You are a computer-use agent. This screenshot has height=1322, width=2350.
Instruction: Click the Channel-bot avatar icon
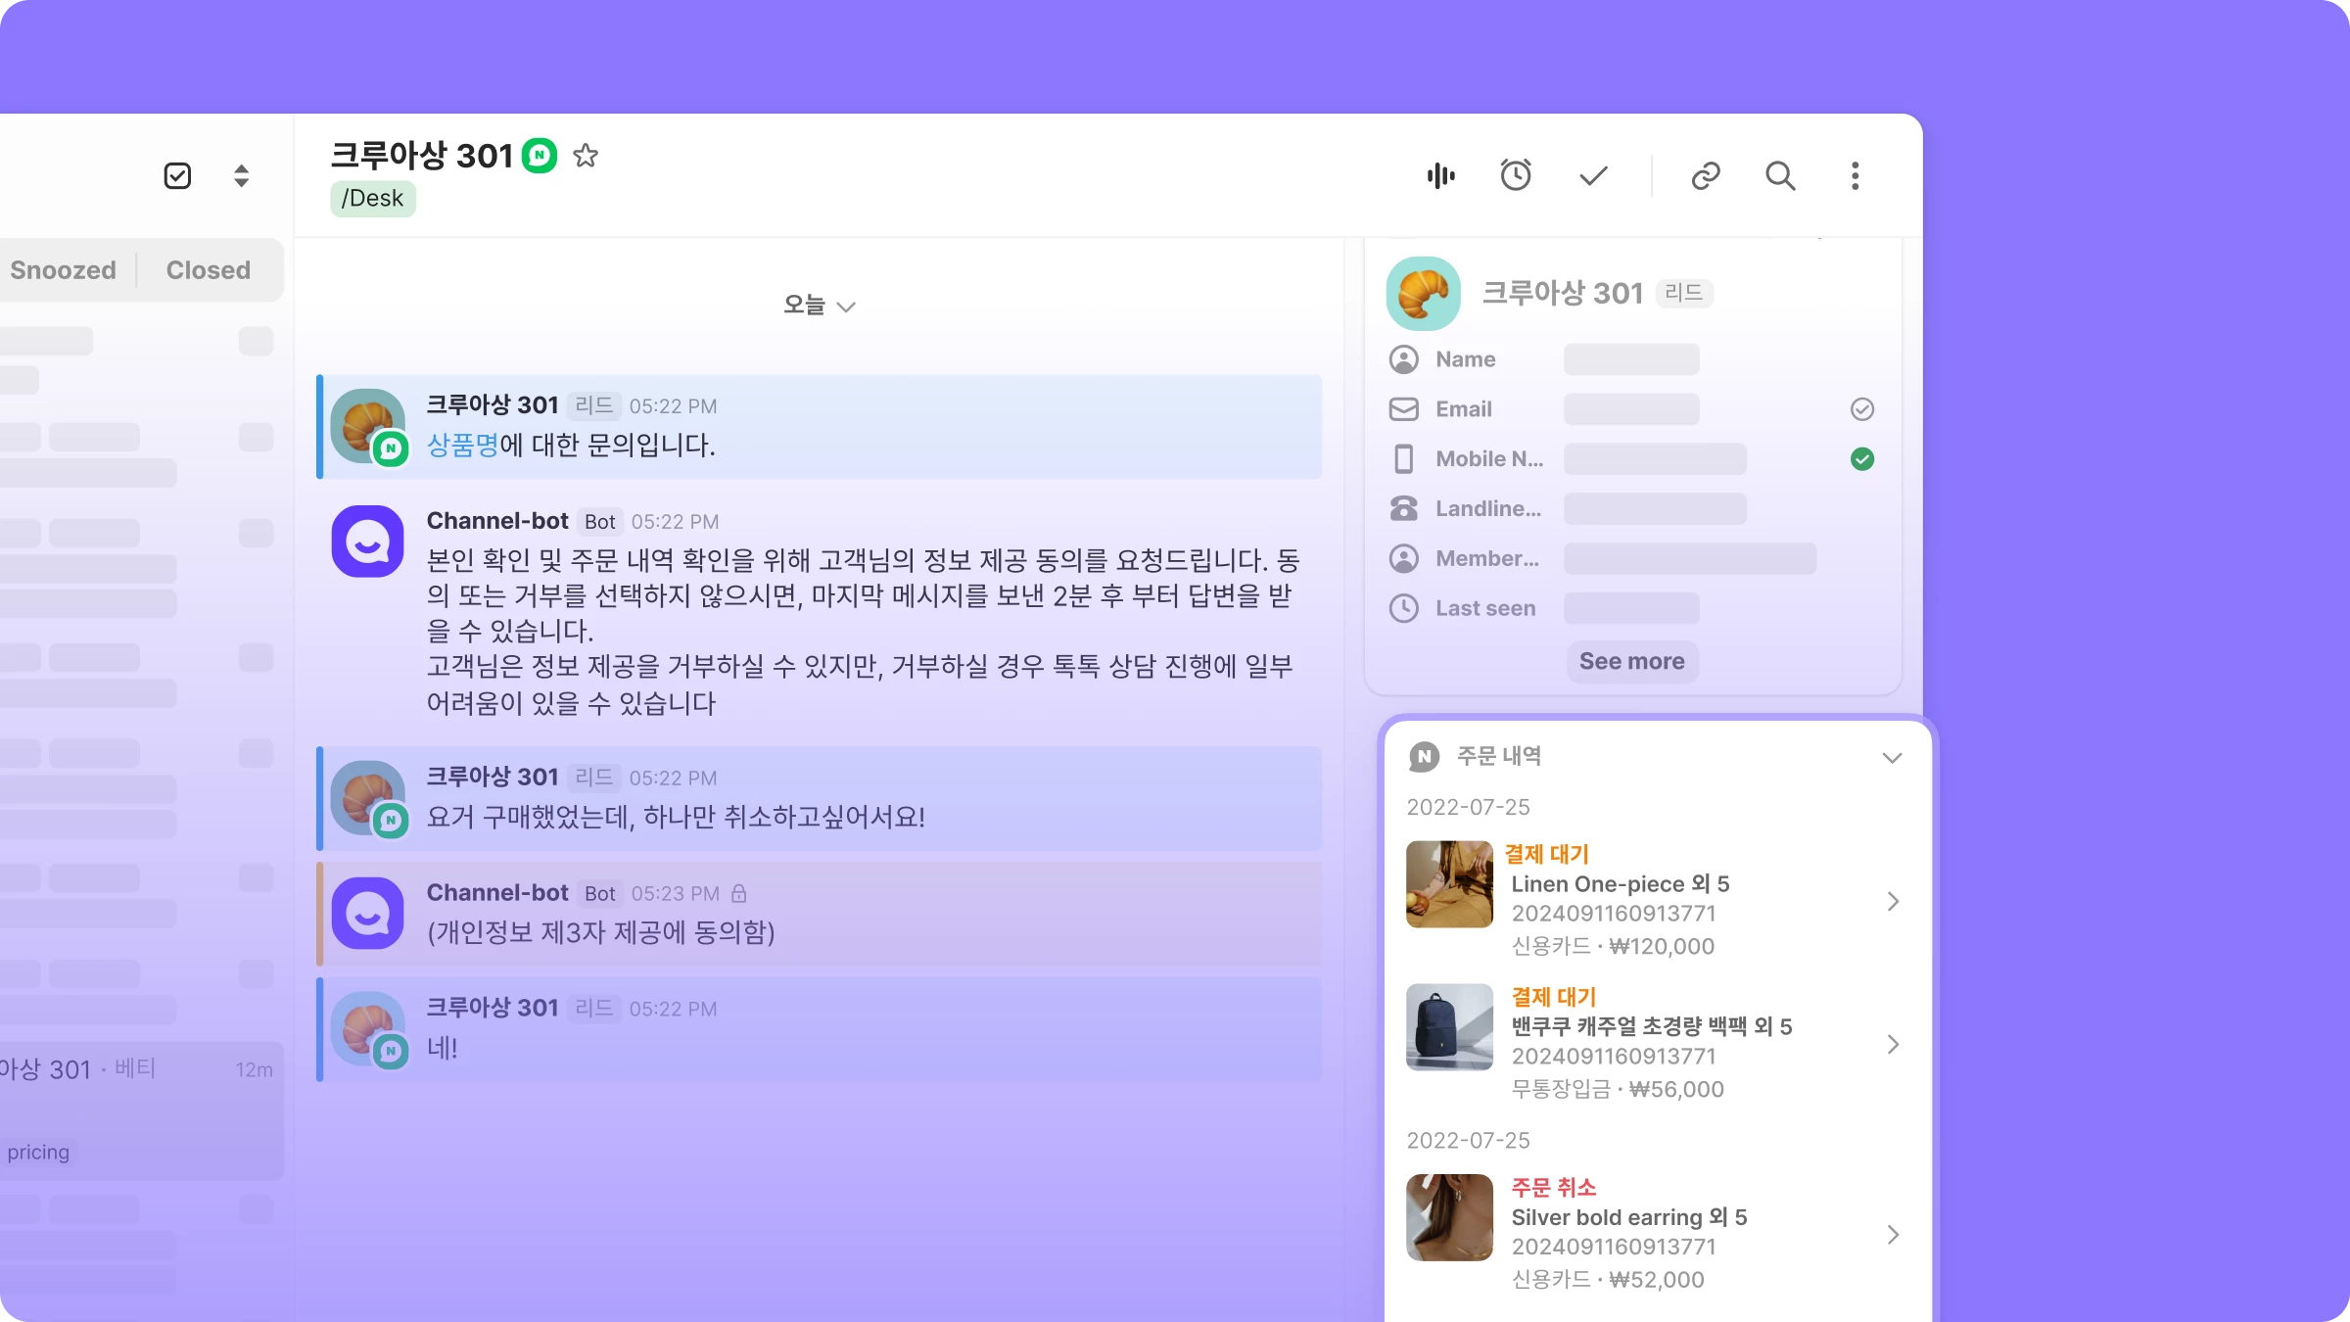tap(367, 541)
